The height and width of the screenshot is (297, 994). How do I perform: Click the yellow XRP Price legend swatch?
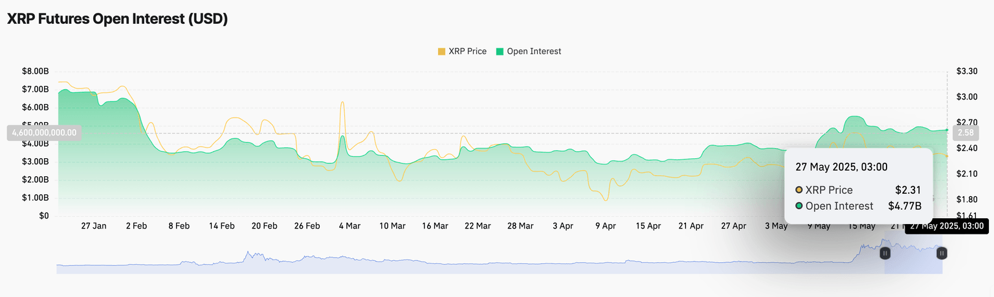click(x=441, y=52)
